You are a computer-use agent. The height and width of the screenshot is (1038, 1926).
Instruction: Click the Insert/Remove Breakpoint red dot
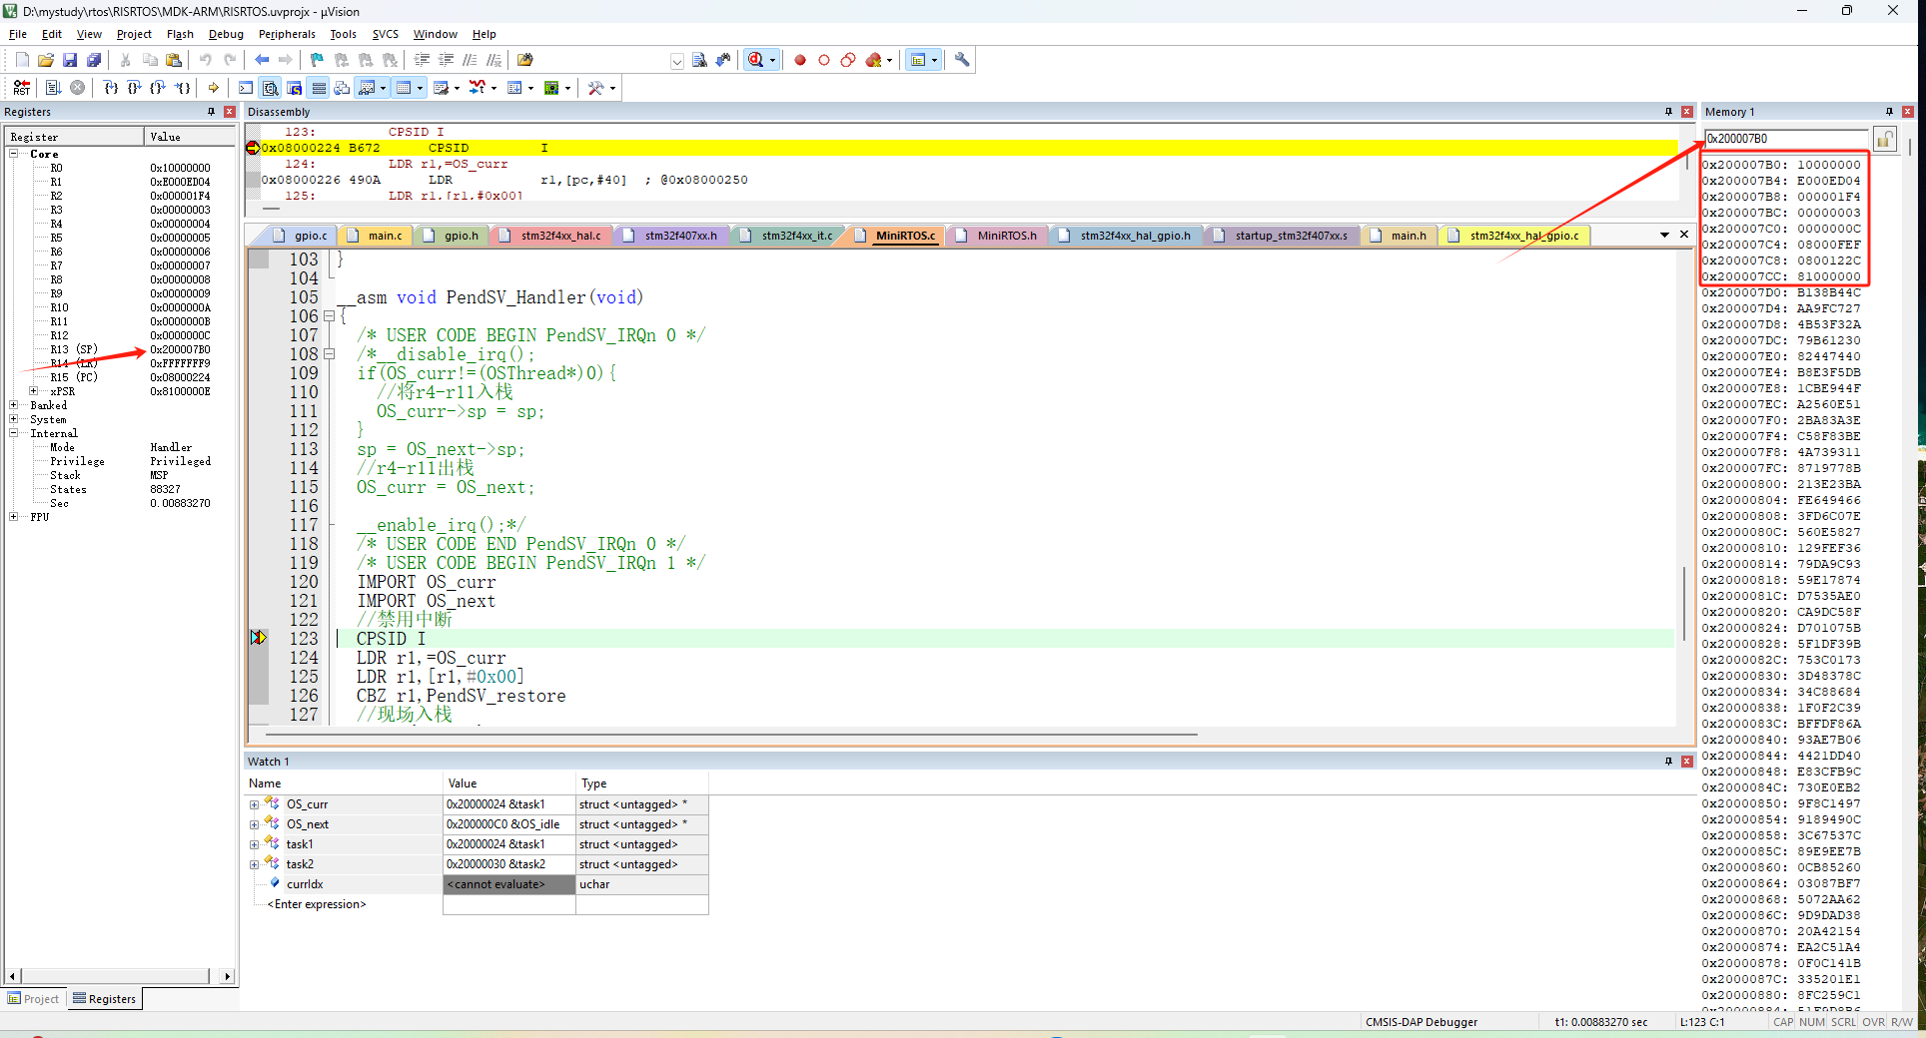pyautogui.click(x=800, y=60)
